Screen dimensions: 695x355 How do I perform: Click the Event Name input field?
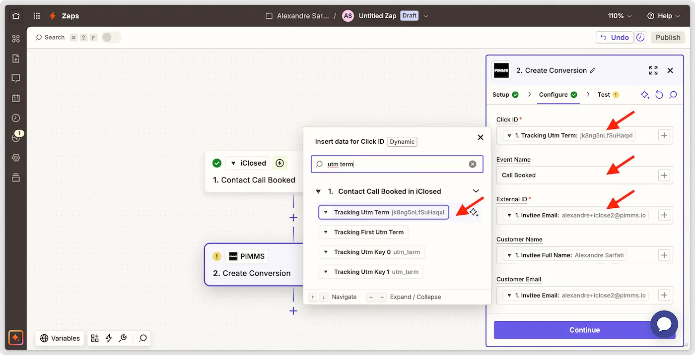tap(576, 175)
